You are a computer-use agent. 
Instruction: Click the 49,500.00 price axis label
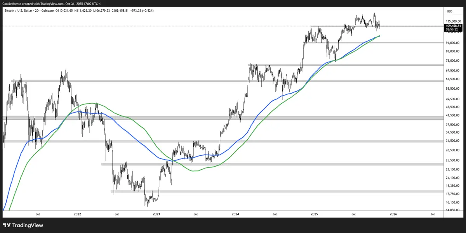(453, 99)
